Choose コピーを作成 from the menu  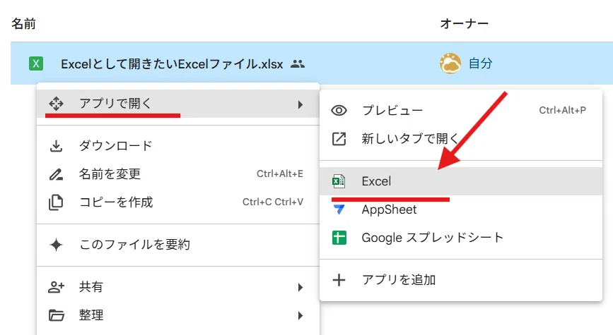pyautogui.click(x=178, y=202)
